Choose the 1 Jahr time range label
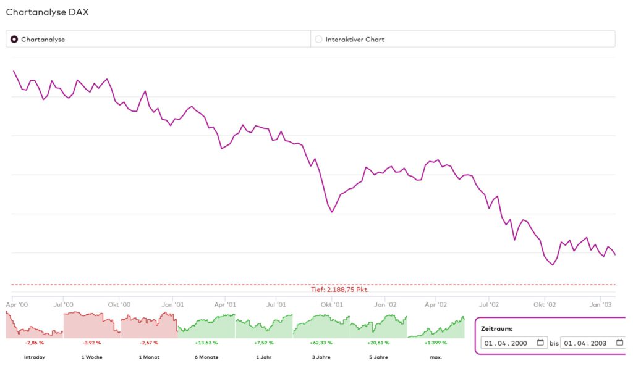The image size is (633, 371). (263, 357)
